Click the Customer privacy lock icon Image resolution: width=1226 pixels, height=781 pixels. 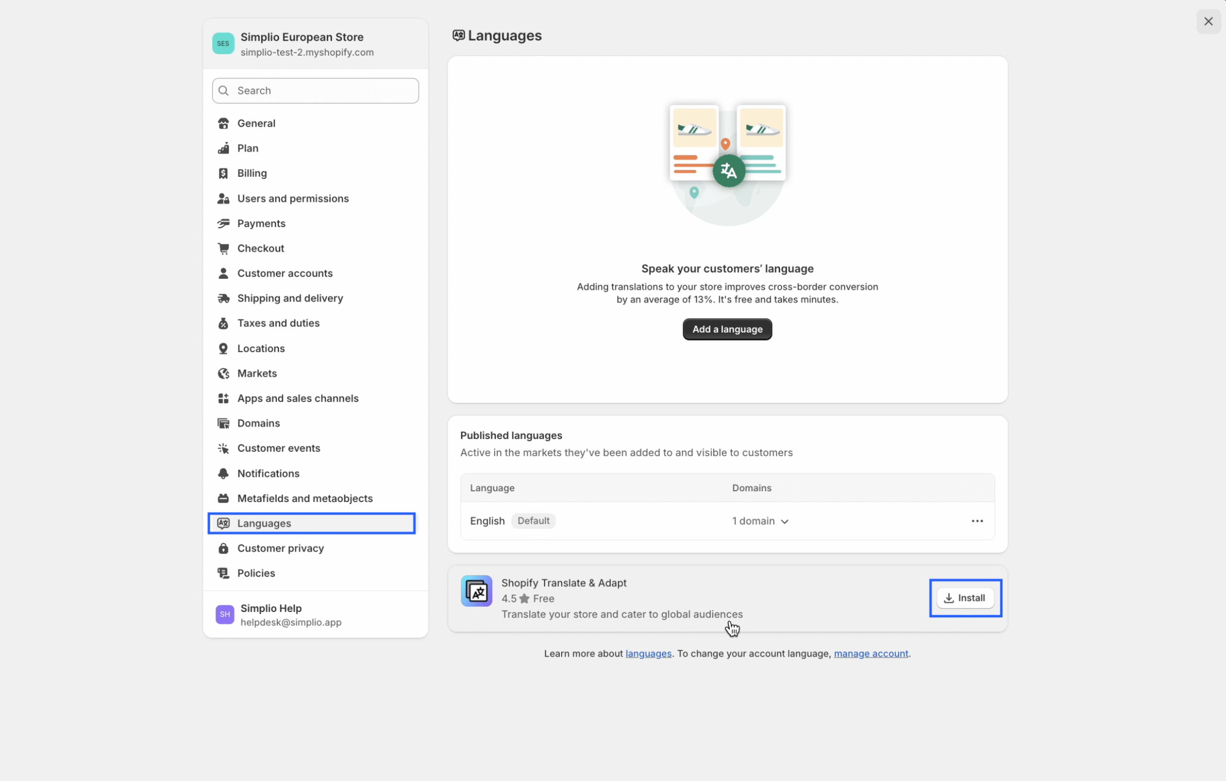point(223,548)
